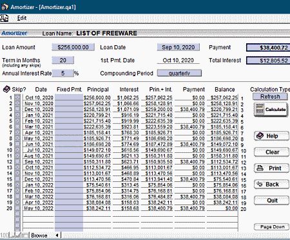Toggle Skip checkbox for Mar 10, 2021 row
Image resolution: width=290 pixels, height=240 pixels.
coord(17,126)
